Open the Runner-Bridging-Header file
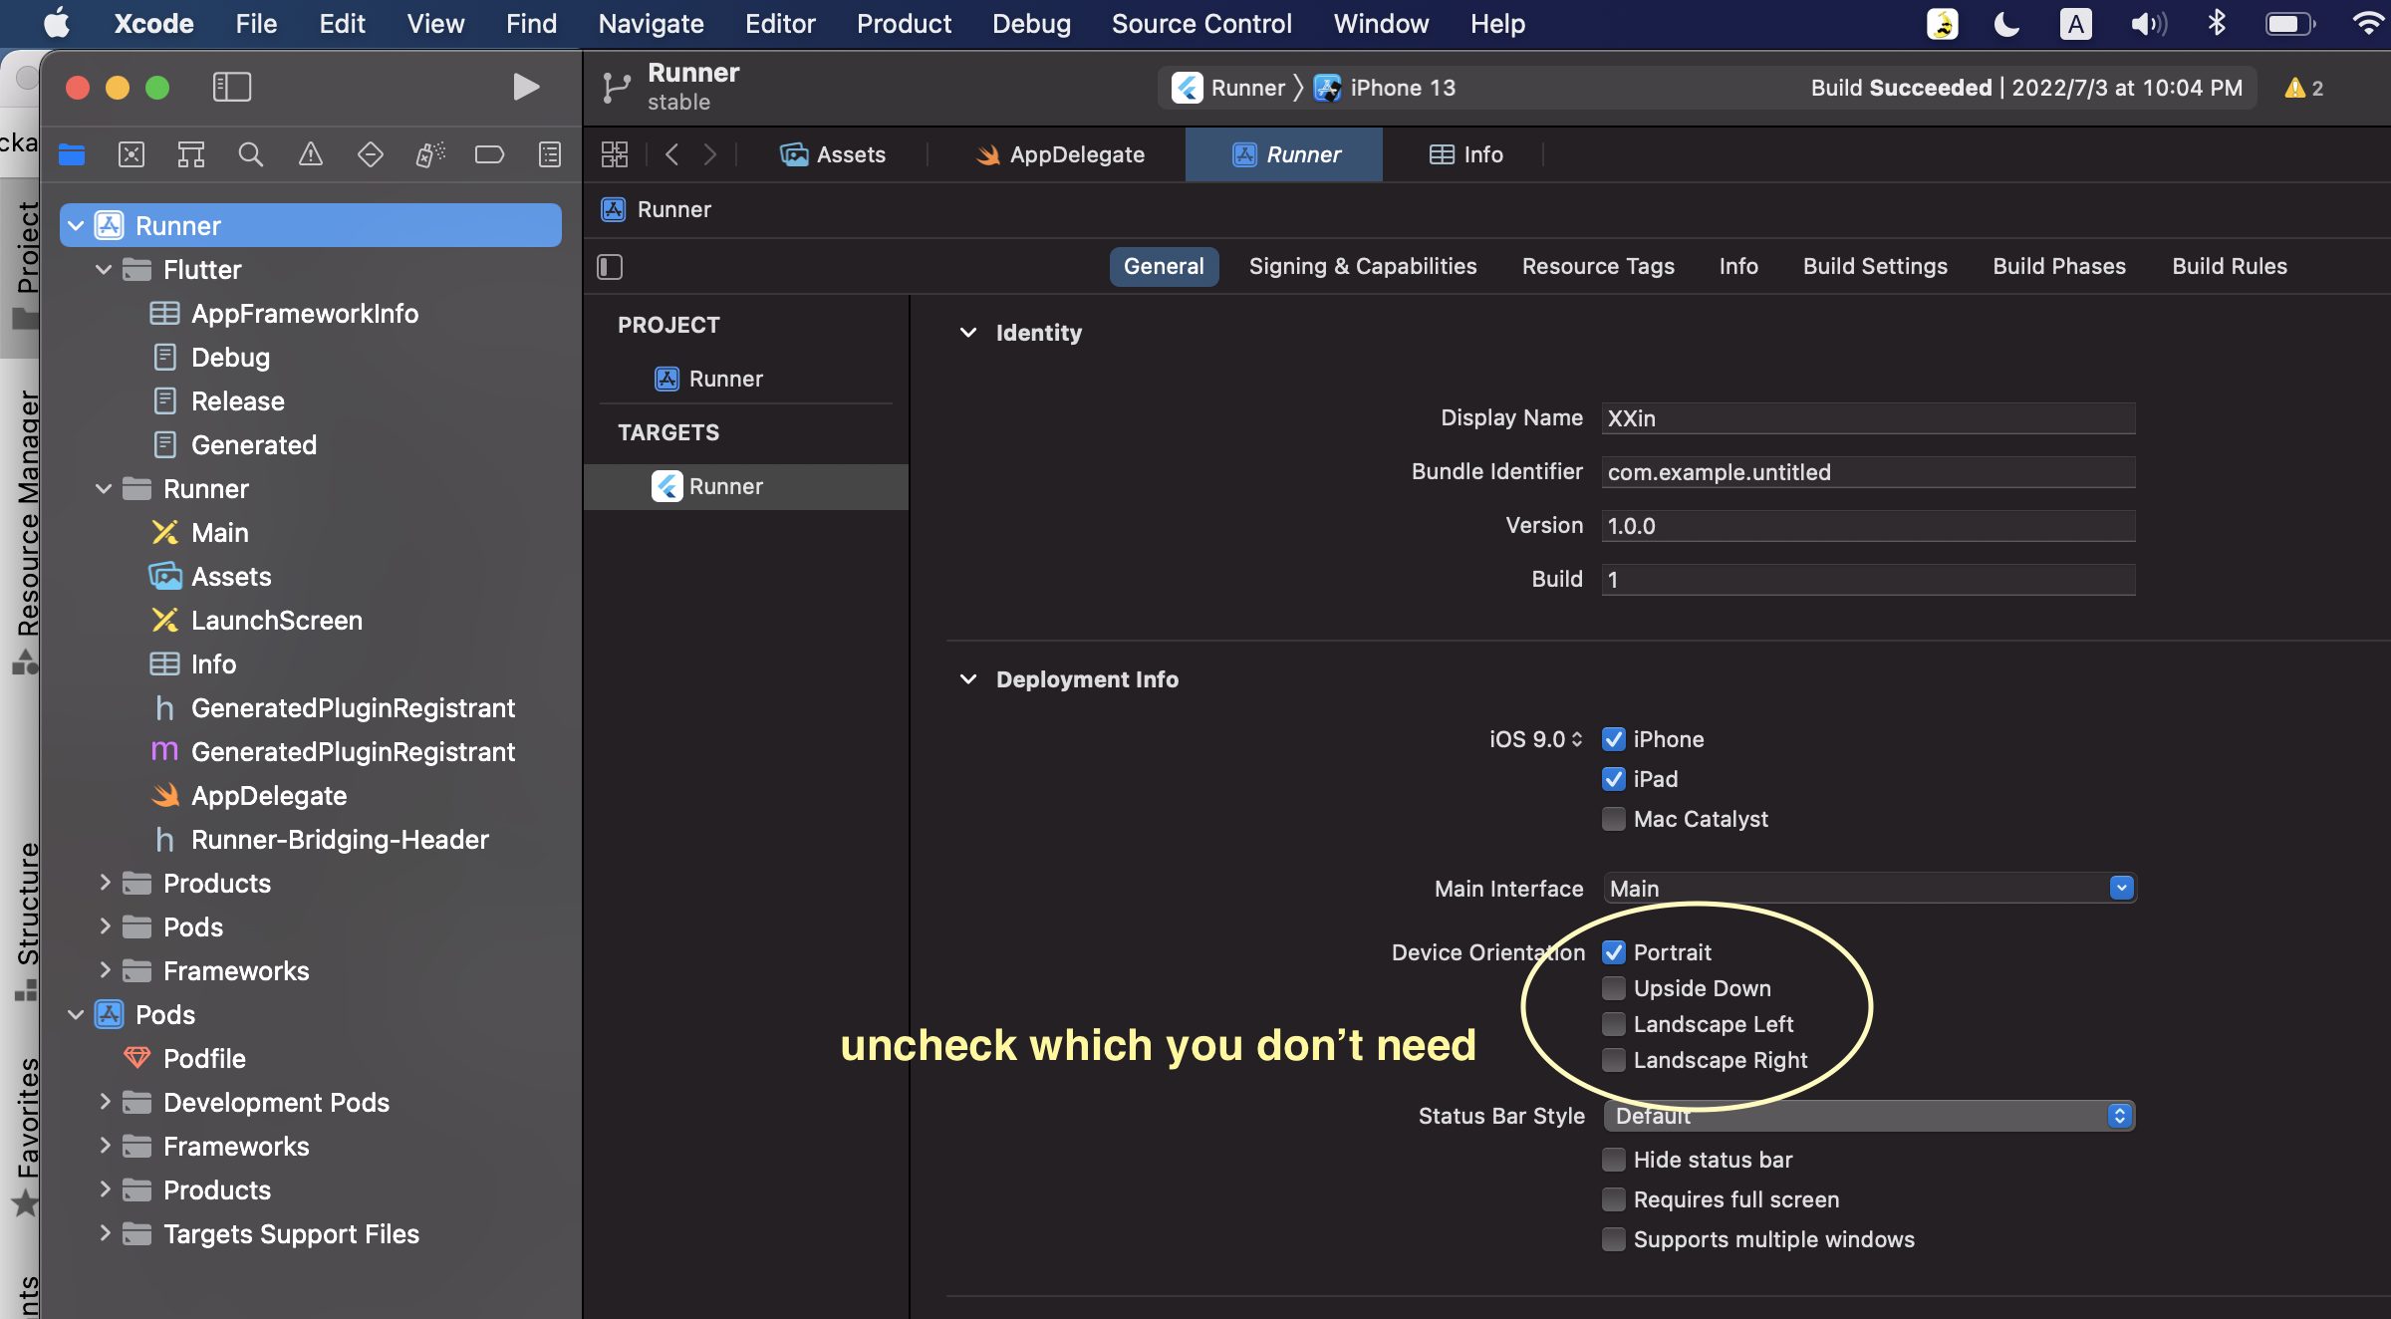This screenshot has width=2391, height=1319. (x=340, y=839)
